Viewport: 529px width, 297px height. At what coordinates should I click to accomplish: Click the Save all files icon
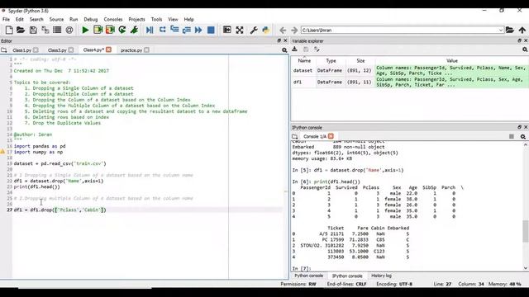45,30
